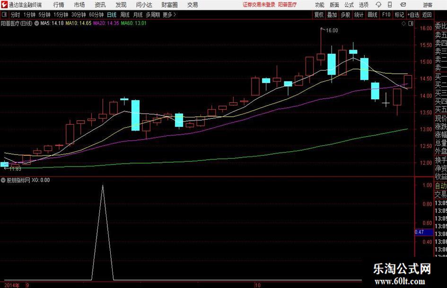Select the 月线 monthly period
This screenshot has width=447, height=288.
pos(138,15)
